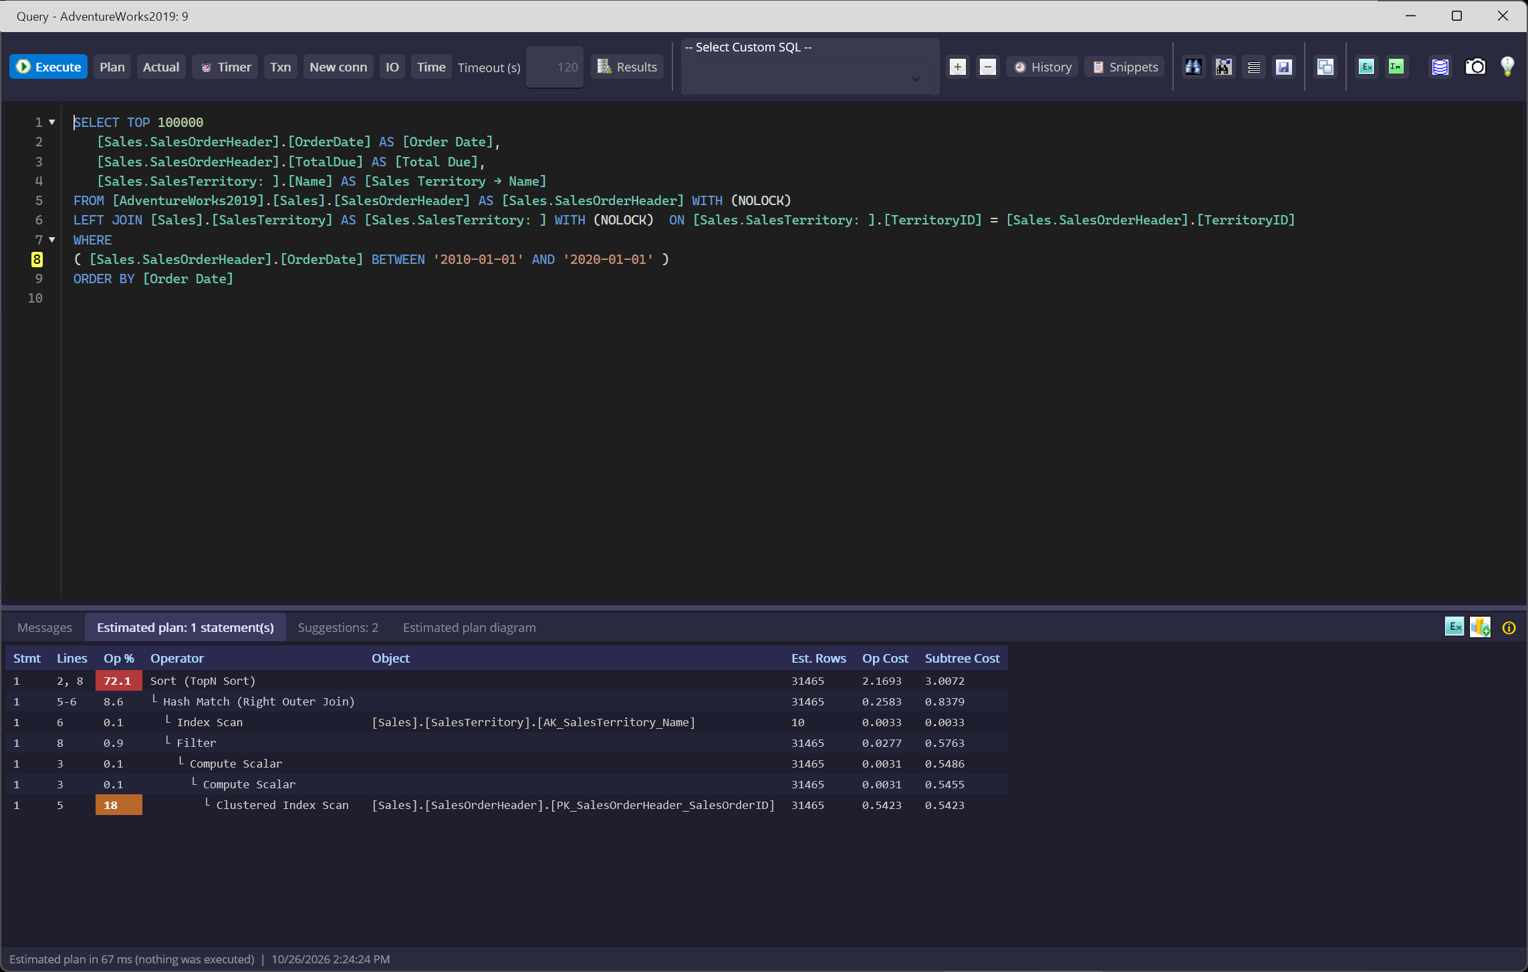Viewport: 1528px width, 972px height.
Task: Collapse the WHERE block at line 7
Action: click(52, 240)
